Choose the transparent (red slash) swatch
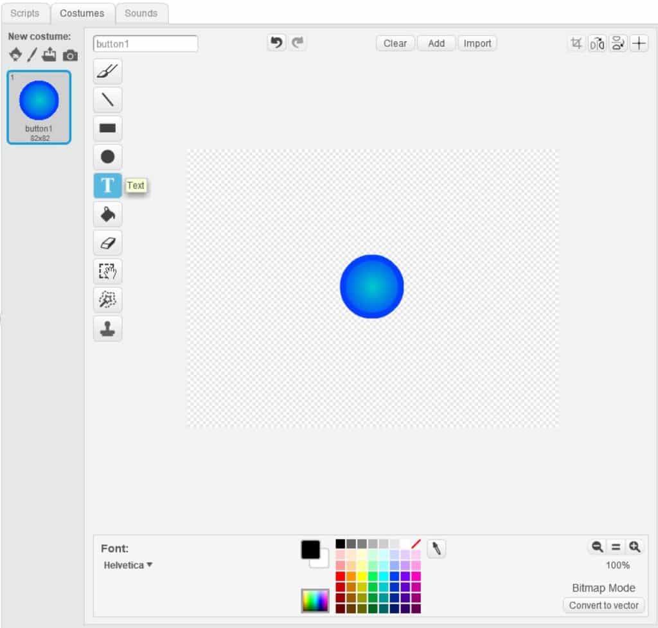 click(x=416, y=544)
